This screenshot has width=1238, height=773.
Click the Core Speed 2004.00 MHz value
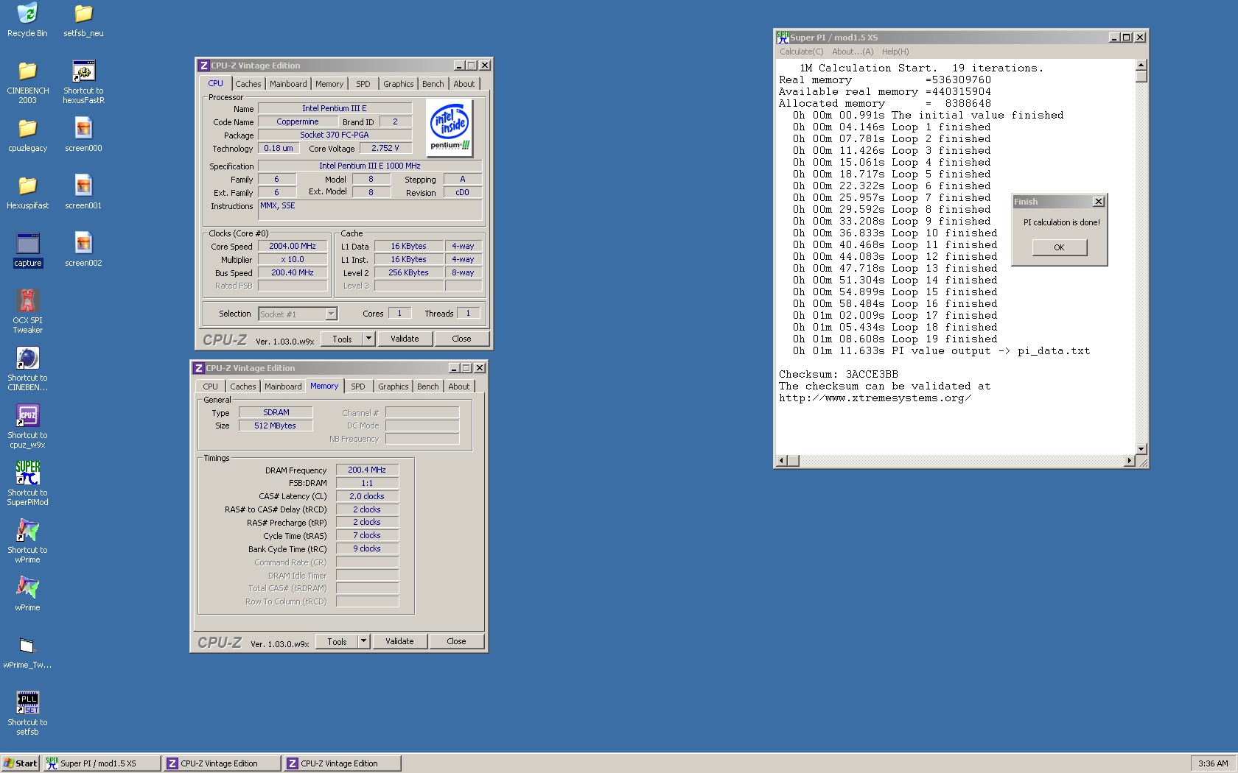293,247
